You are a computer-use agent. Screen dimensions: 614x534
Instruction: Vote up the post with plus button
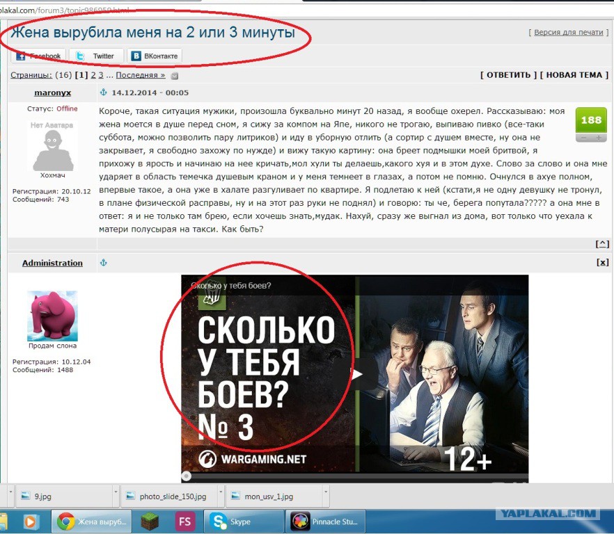(599, 138)
